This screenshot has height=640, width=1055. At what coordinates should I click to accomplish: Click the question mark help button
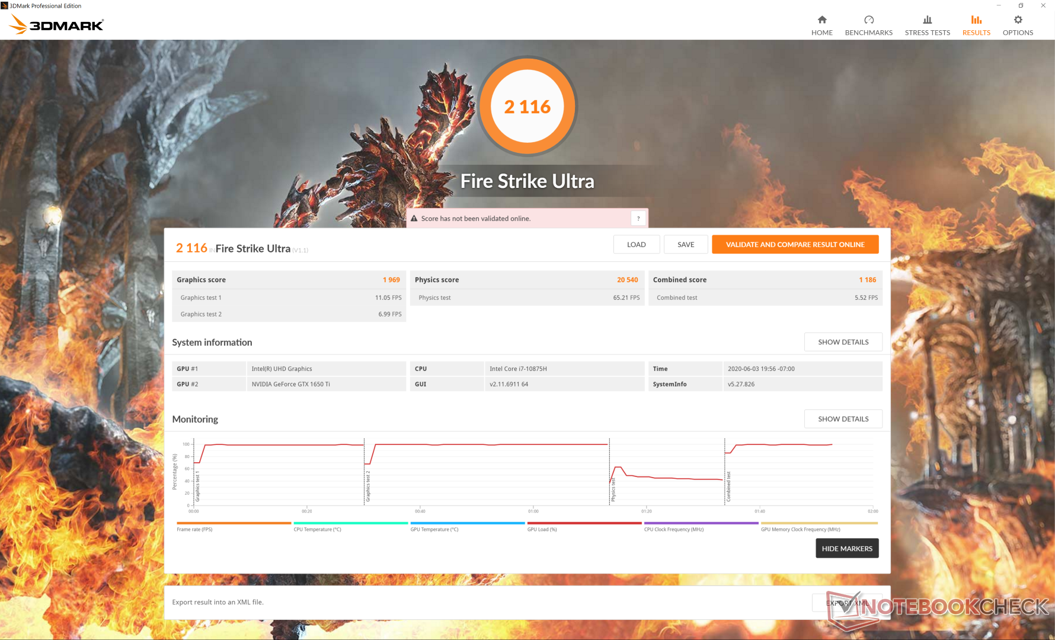point(638,219)
